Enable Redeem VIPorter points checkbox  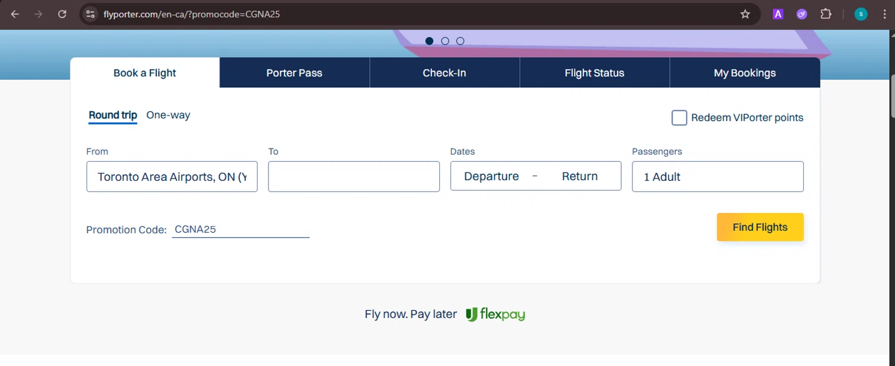tap(679, 118)
